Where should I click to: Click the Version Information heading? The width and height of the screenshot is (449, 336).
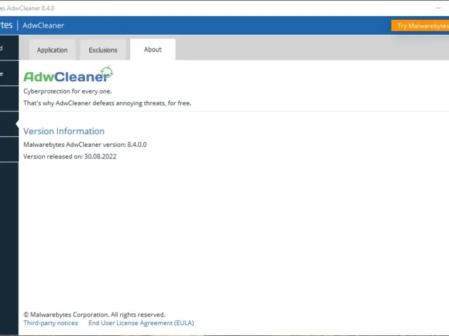tap(64, 131)
